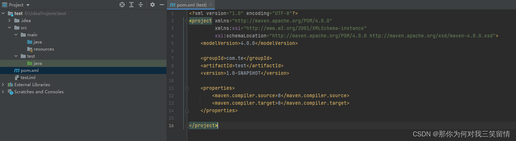Screen dimensions: 516x141
Task: Click the artifactId test line
Action: point(242,66)
